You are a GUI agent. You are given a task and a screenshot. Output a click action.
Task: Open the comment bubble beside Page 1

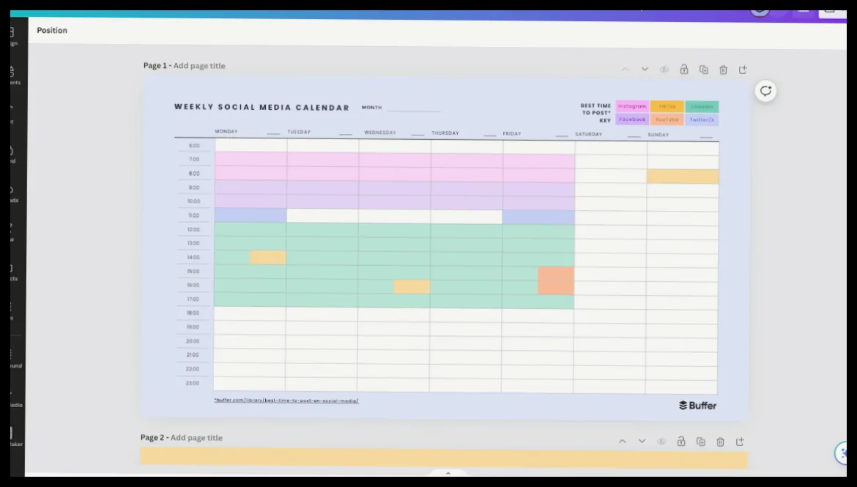coord(765,92)
